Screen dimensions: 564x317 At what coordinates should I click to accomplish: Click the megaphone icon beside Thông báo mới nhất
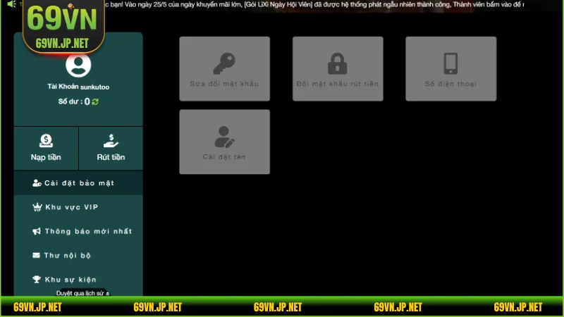click(37, 231)
